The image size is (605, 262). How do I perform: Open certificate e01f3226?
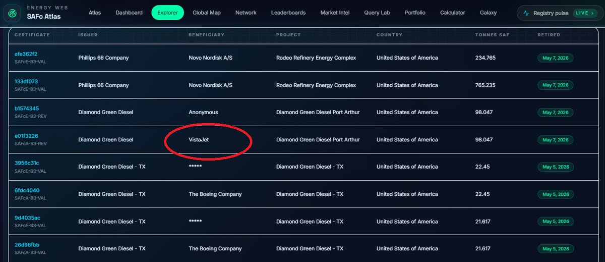(26, 136)
